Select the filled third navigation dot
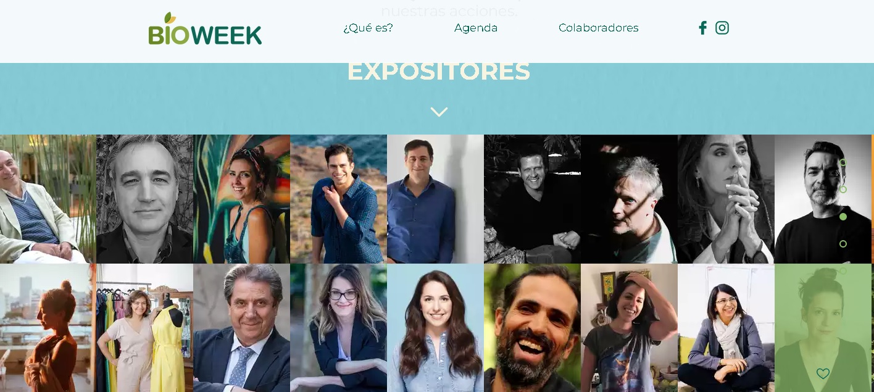 point(843,217)
